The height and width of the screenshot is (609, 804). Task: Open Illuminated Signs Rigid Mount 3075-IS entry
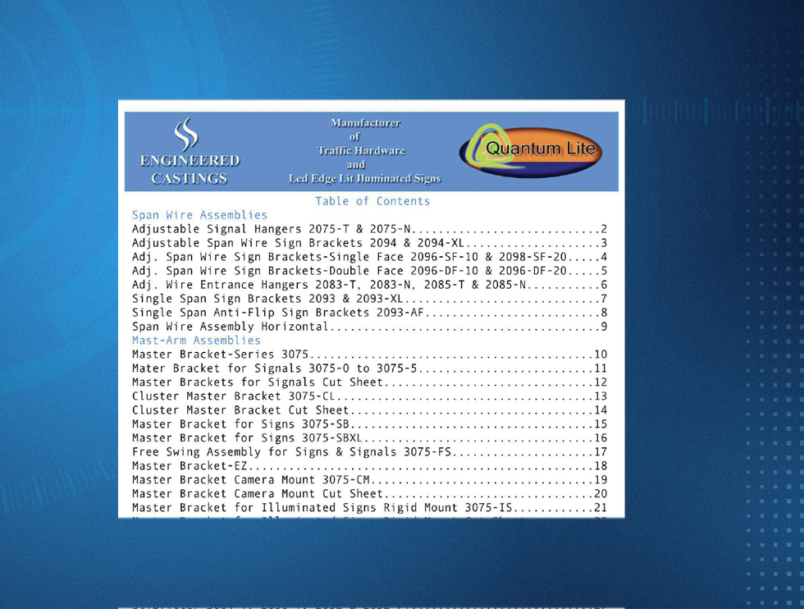[370, 507]
